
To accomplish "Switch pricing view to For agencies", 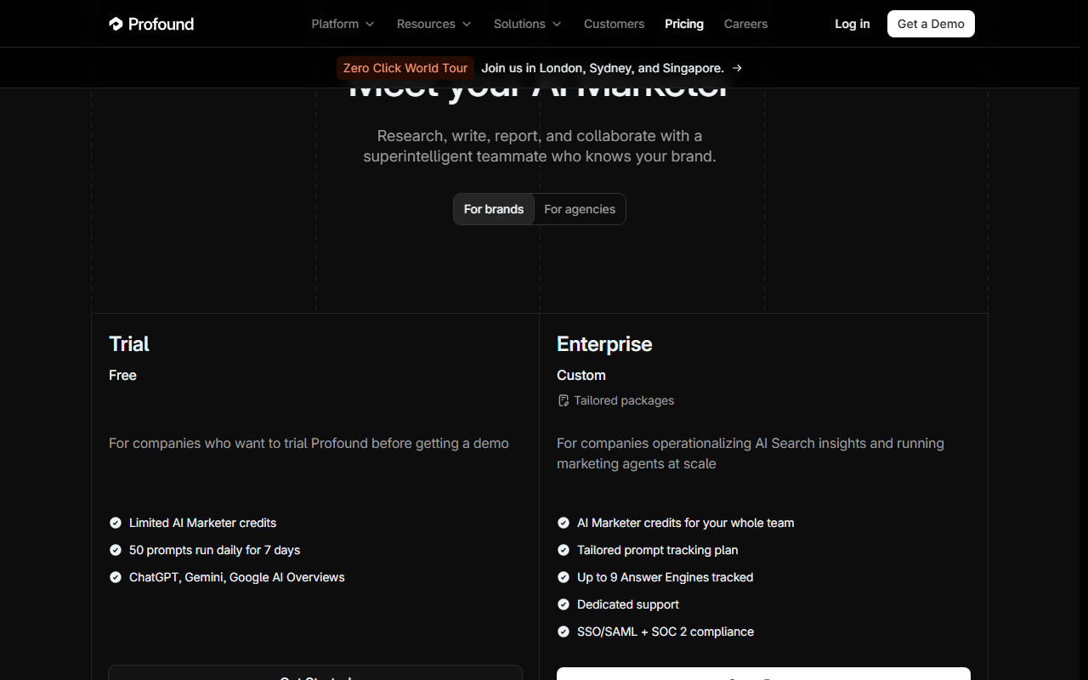I will click(x=580, y=209).
